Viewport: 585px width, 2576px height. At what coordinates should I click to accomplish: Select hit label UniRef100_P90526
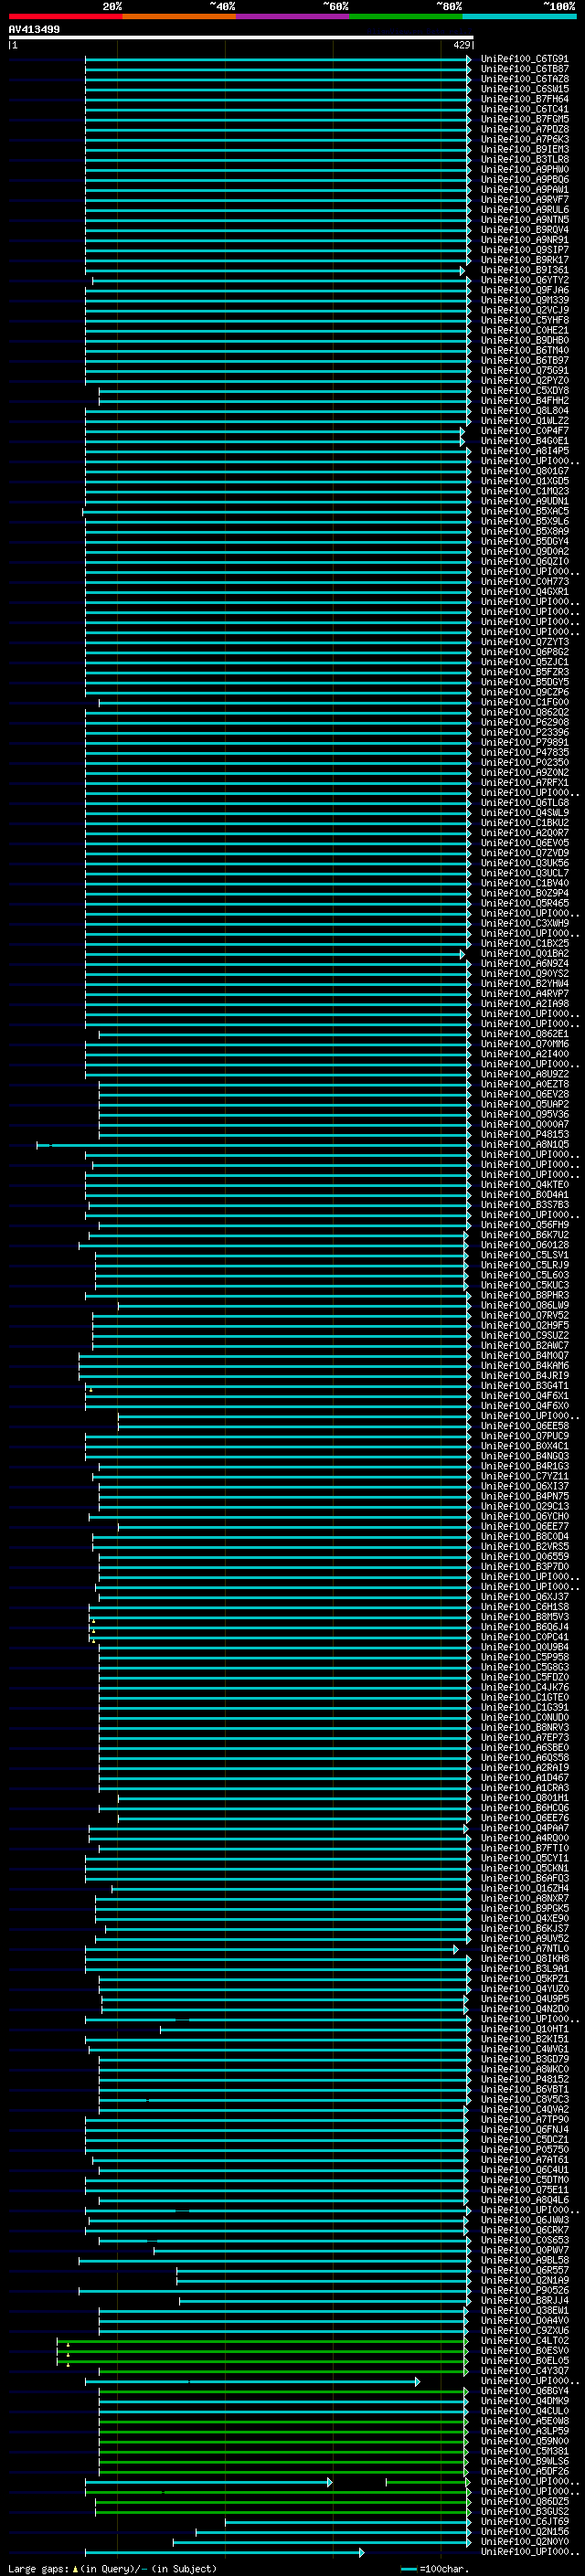click(524, 2291)
